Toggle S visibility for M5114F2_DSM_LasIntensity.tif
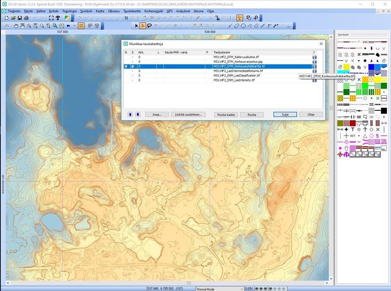Screen dimensions: 391x291 [132, 80]
